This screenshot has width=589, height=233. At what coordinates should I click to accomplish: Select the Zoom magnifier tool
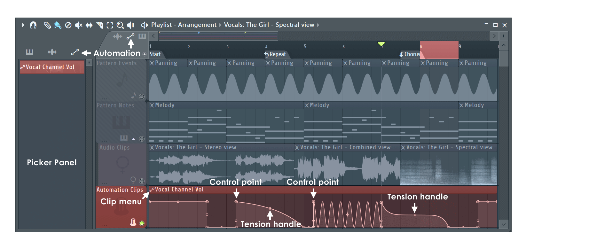[120, 25]
